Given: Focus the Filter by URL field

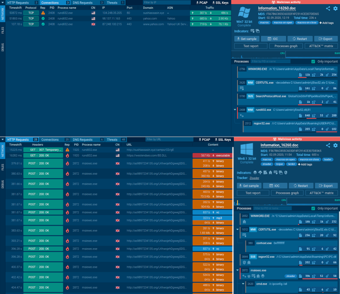Looking at the screenshot, I should point(169,139).
